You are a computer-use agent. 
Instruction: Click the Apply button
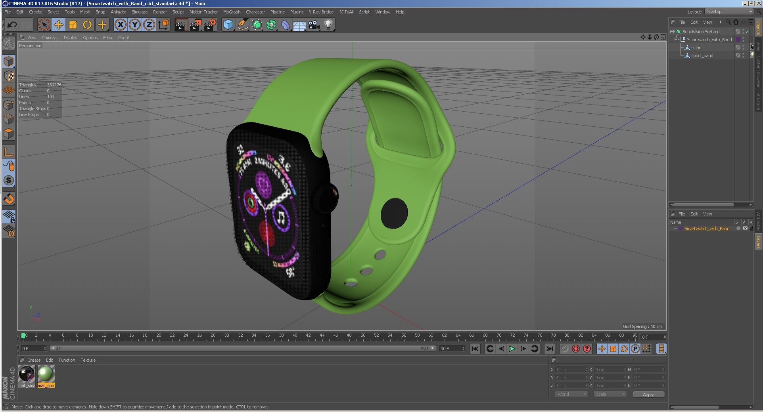(x=648, y=395)
